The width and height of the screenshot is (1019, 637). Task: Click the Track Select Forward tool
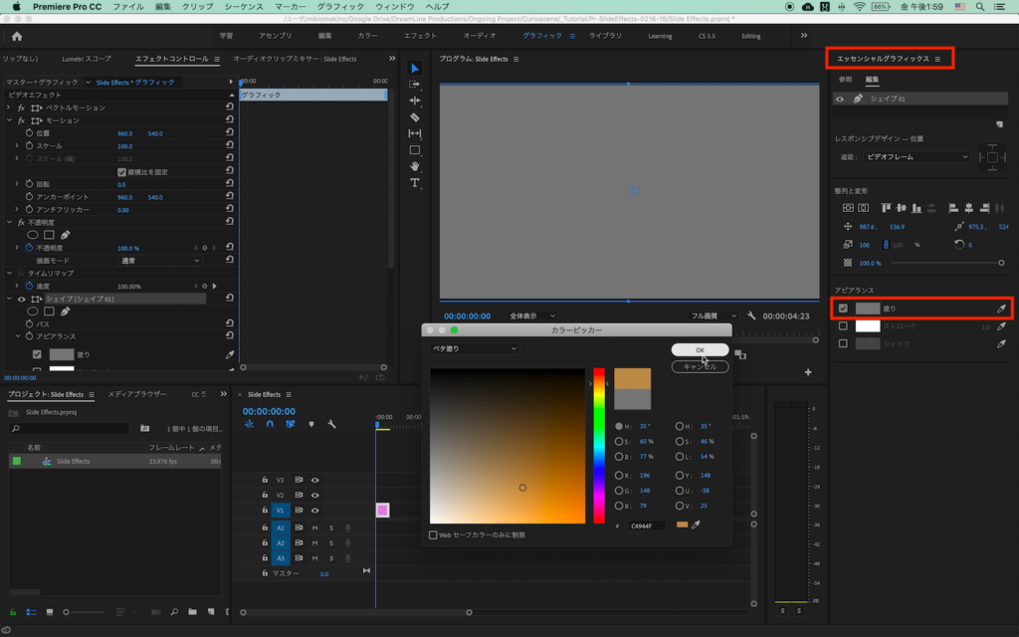tap(415, 85)
